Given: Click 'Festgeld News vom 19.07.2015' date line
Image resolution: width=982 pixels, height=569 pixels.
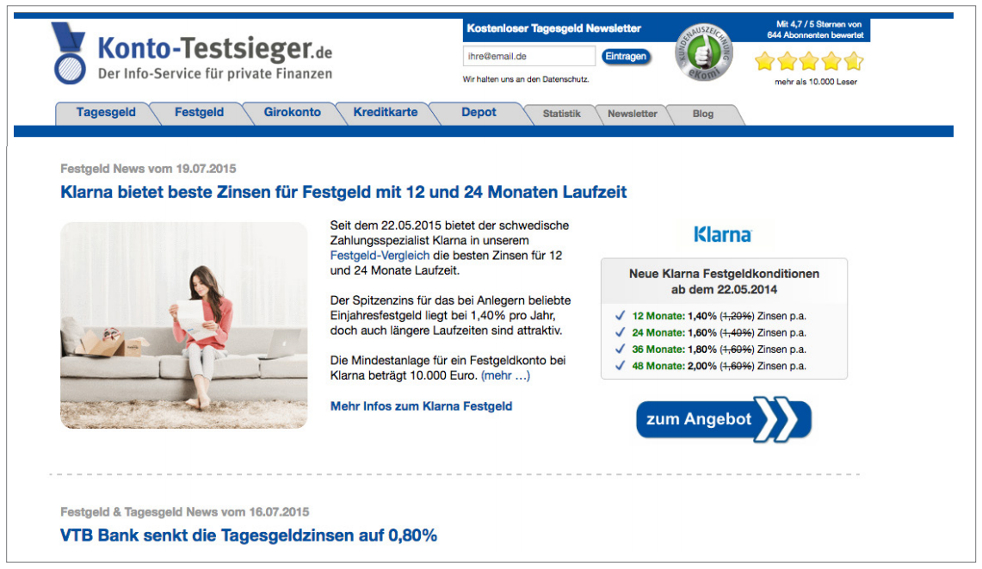Looking at the screenshot, I should tap(148, 169).
